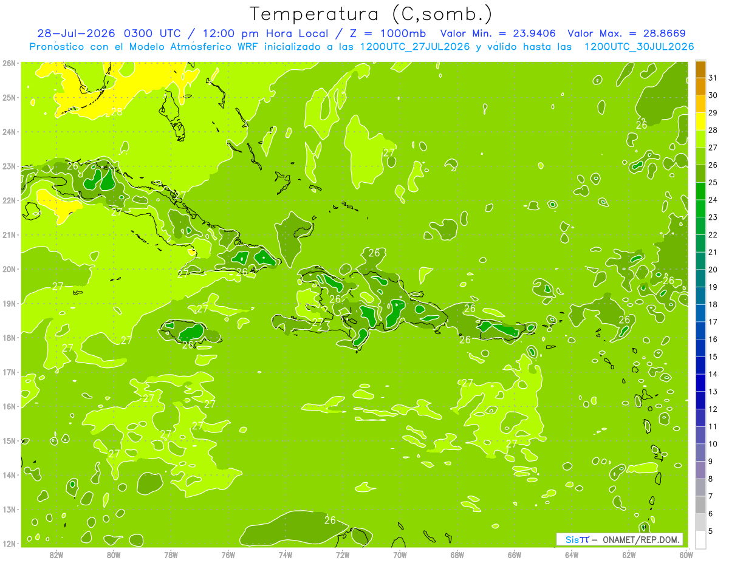729x563 pixels.
Task: Click yellow swatch between 28 and 29 in color bar
Action: (x=700, y=121)
